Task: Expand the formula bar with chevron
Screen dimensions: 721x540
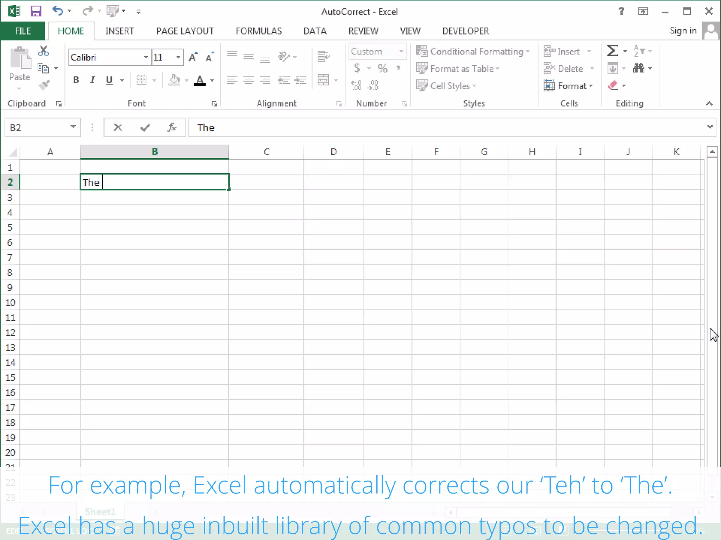Action: 710,127
